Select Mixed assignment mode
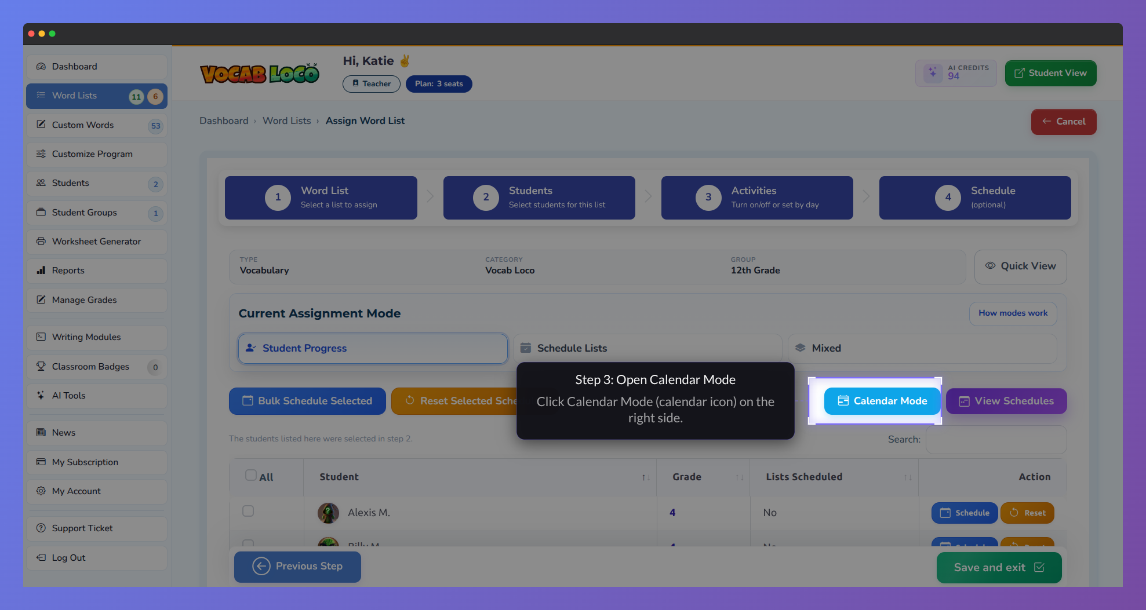This screenshot has width=1146, height=610. [x=922, y=348]
